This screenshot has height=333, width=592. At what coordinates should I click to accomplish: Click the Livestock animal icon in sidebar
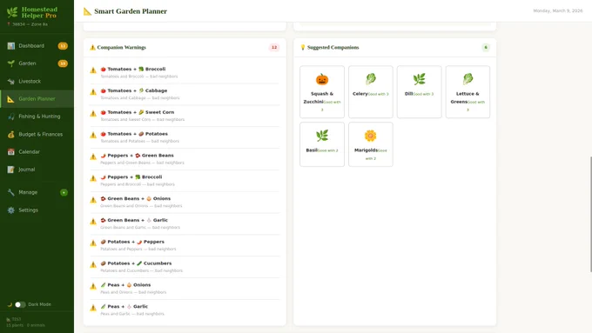coord(11,81)
